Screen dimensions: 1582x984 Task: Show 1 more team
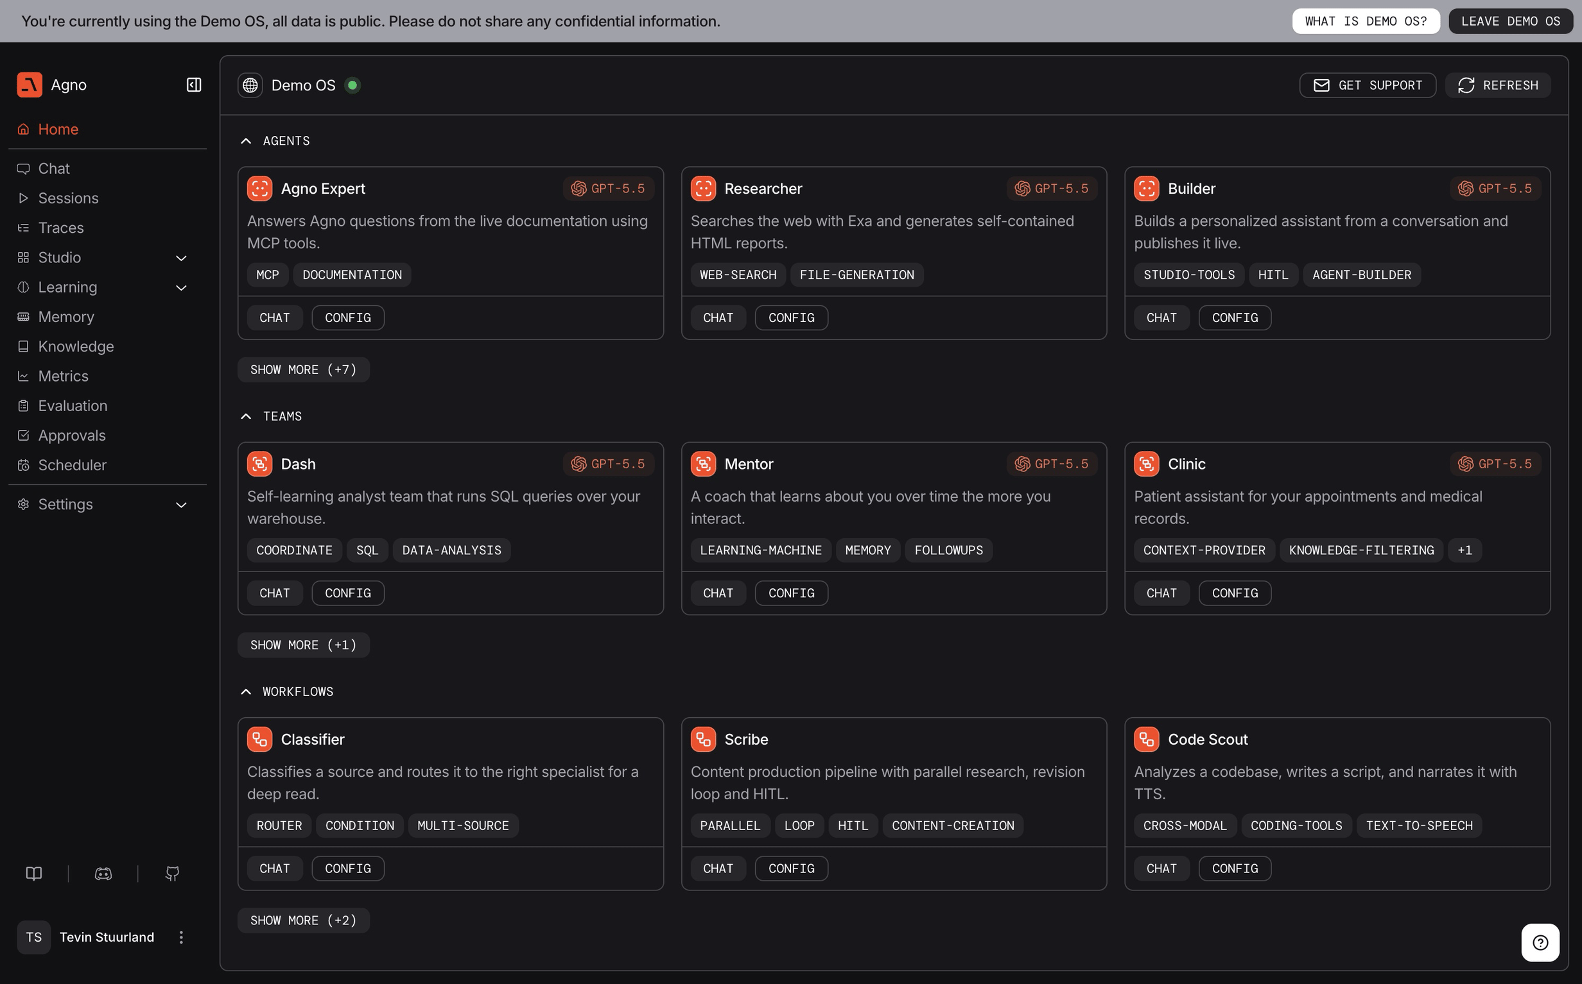(304, 645)
